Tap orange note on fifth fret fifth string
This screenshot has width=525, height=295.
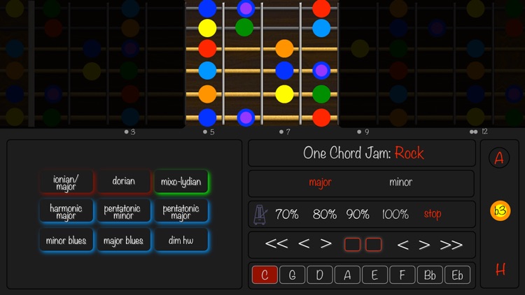pyautogui.click(x=207, y=94)
